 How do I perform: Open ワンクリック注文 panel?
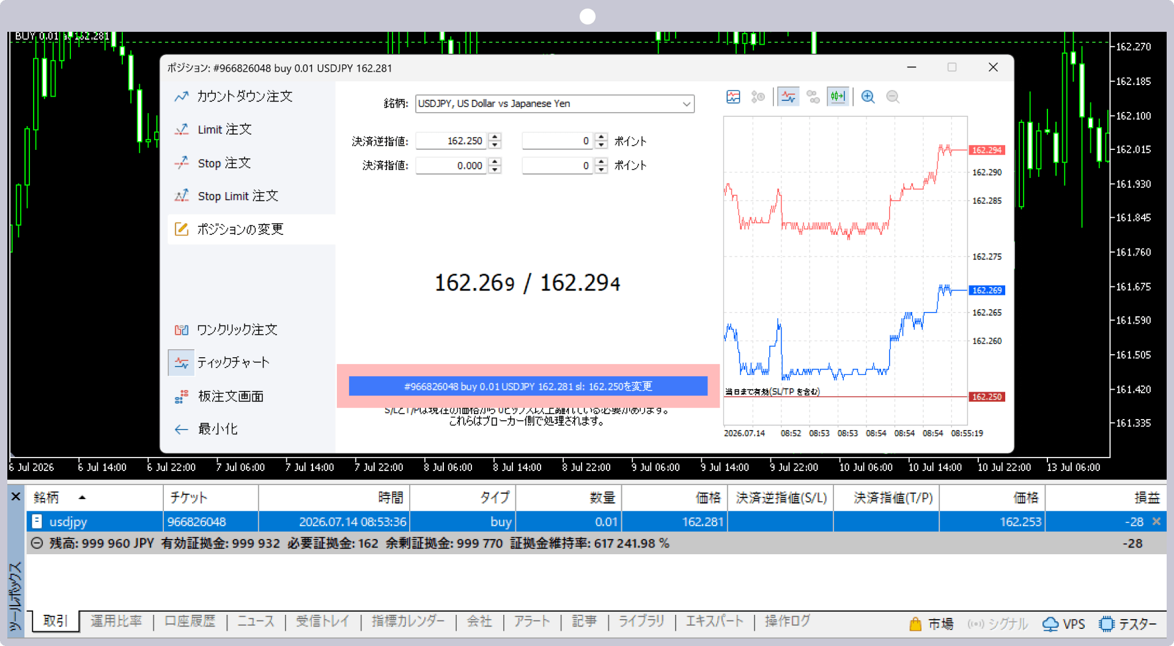click(226, 330)
